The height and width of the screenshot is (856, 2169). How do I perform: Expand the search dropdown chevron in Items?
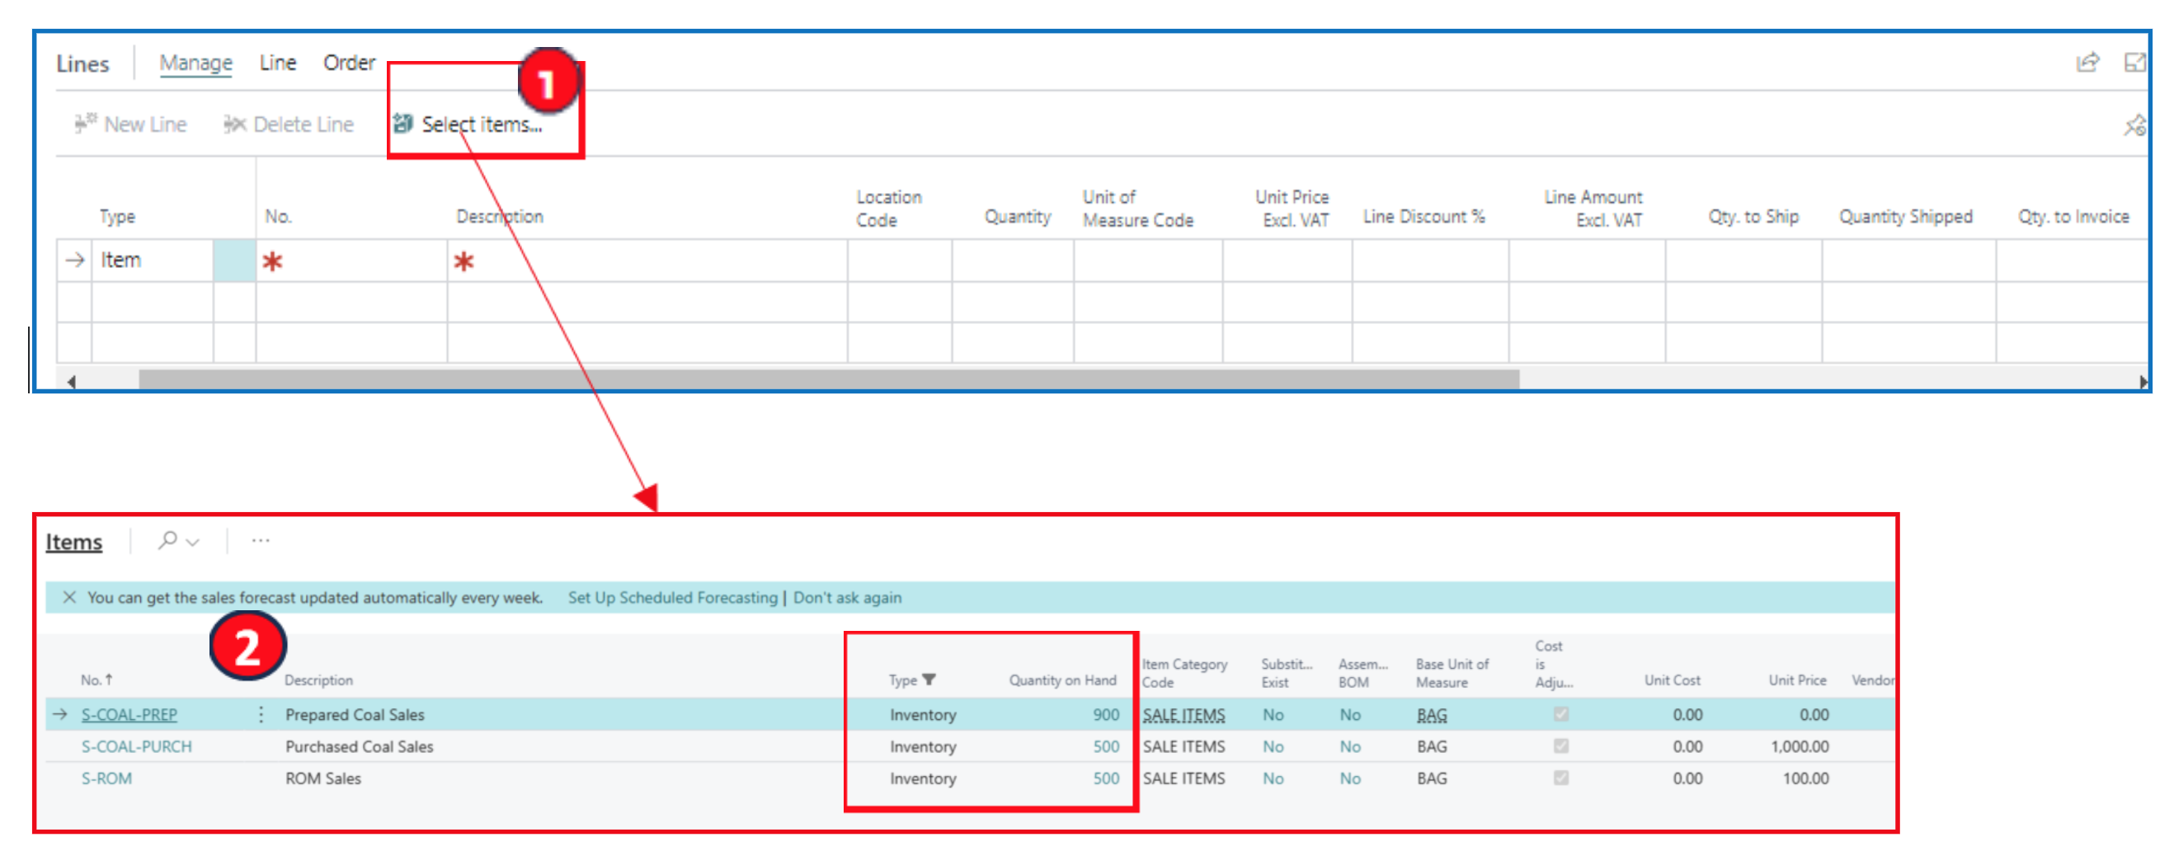click(193, 541)
